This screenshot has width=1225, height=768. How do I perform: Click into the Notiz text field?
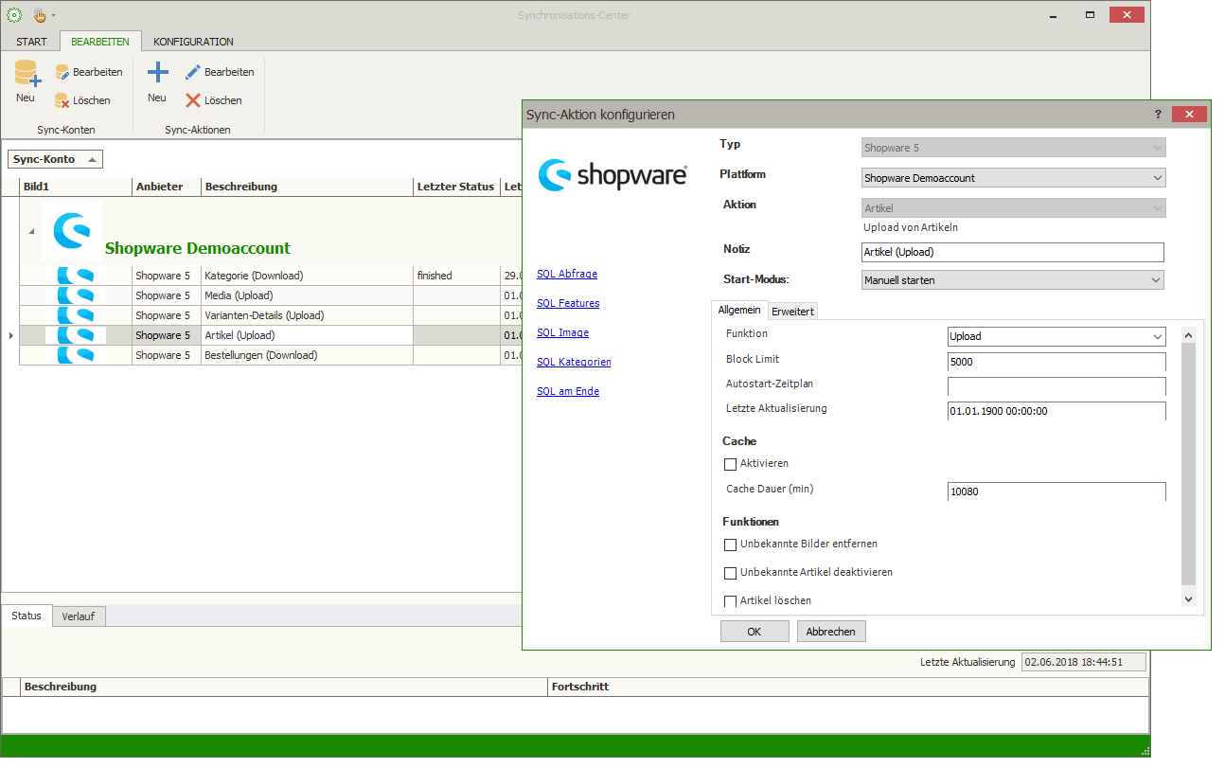(x=1013, y=252)
